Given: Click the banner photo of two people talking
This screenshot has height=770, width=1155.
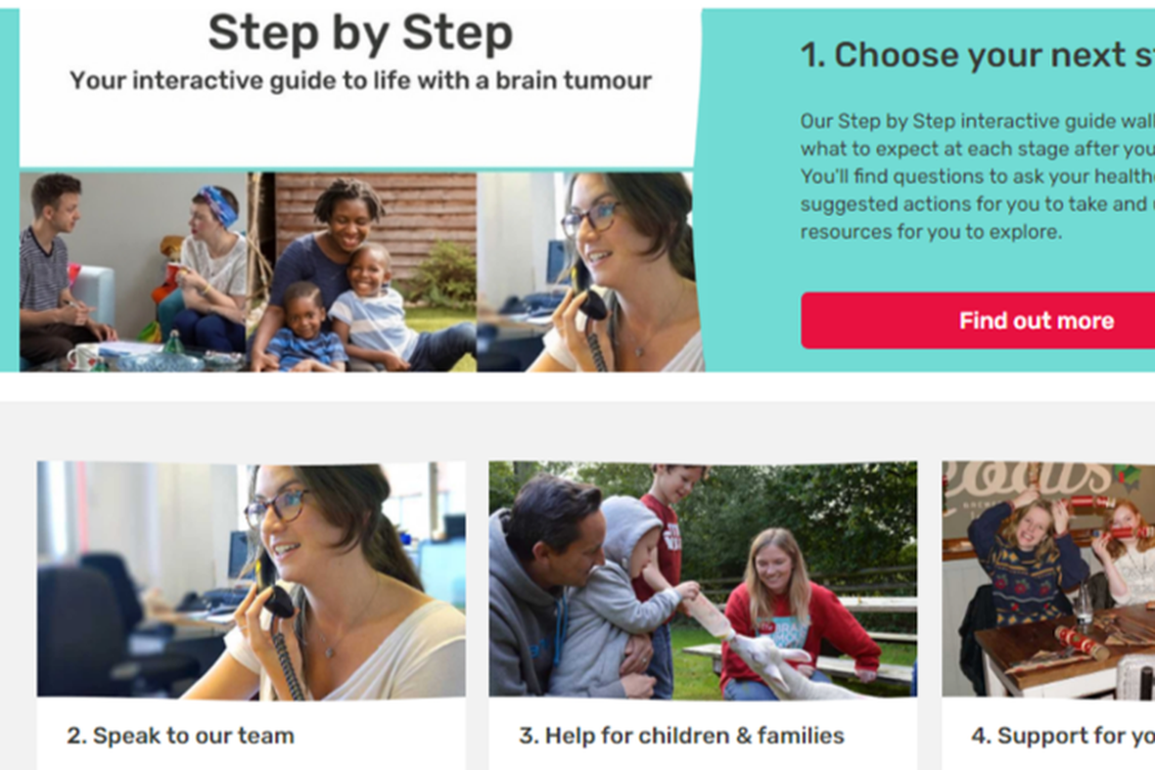Looking at the screenshot, I should [133, 272].
